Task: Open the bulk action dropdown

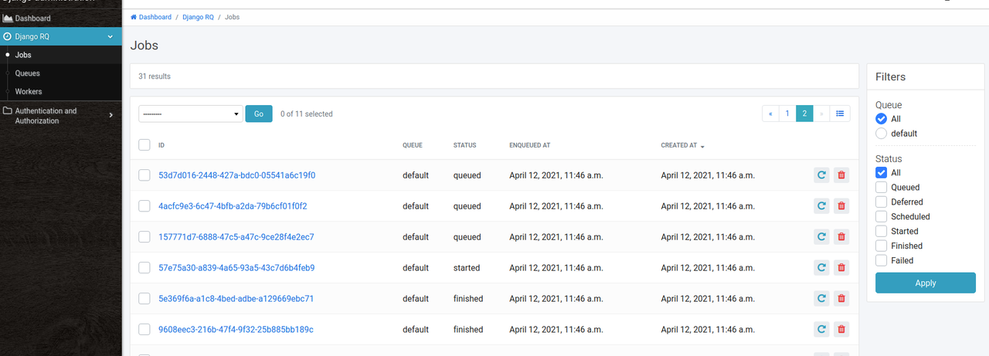Action: point(191,114)
